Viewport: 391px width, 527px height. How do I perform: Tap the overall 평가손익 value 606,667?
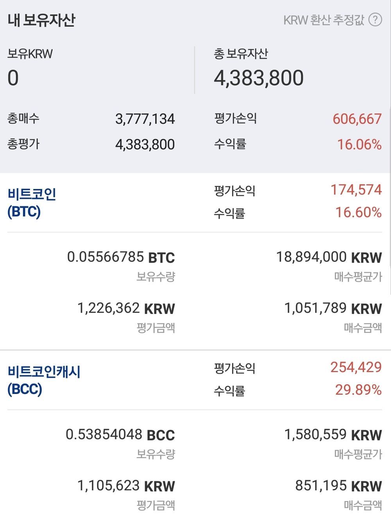[357, 119]
